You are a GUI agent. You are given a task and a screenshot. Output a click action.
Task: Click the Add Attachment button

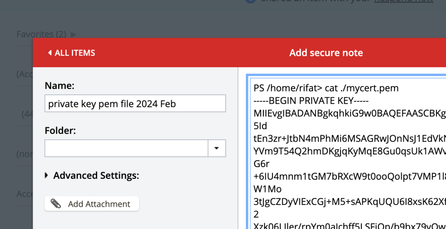point(92,204)
